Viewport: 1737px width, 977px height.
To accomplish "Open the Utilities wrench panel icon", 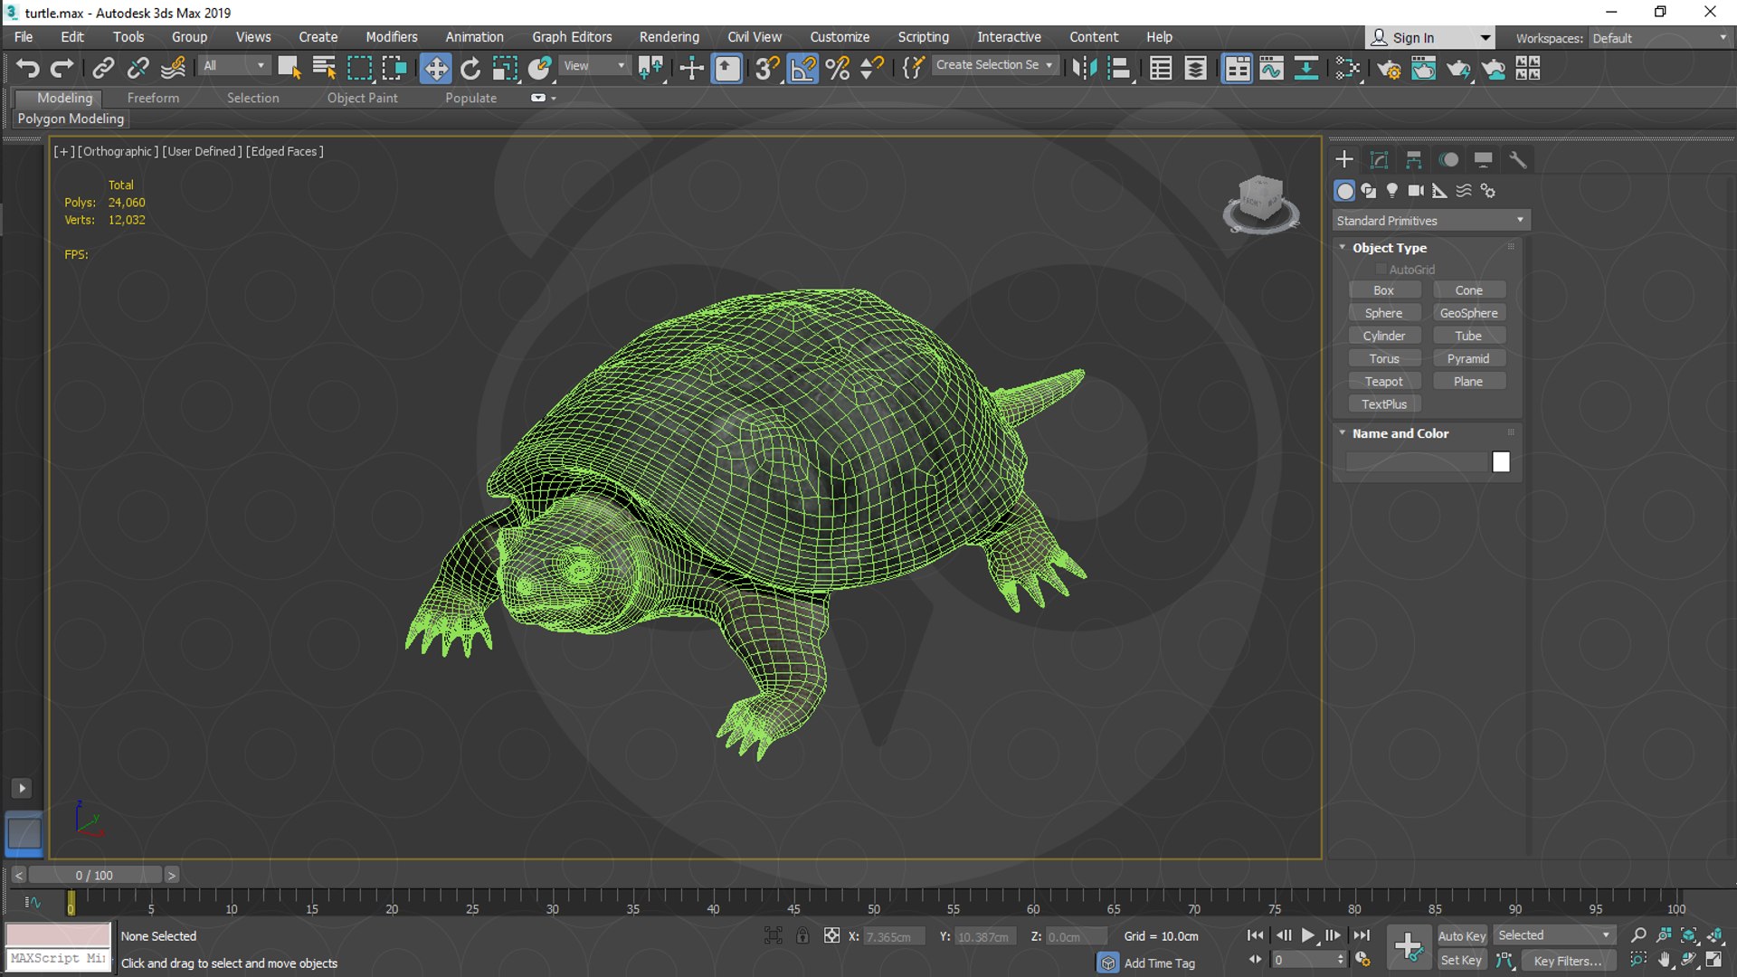I will [1518, 160].
